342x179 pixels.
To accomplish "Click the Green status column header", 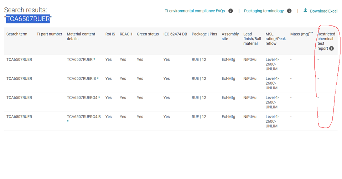I will click(147, 34).
